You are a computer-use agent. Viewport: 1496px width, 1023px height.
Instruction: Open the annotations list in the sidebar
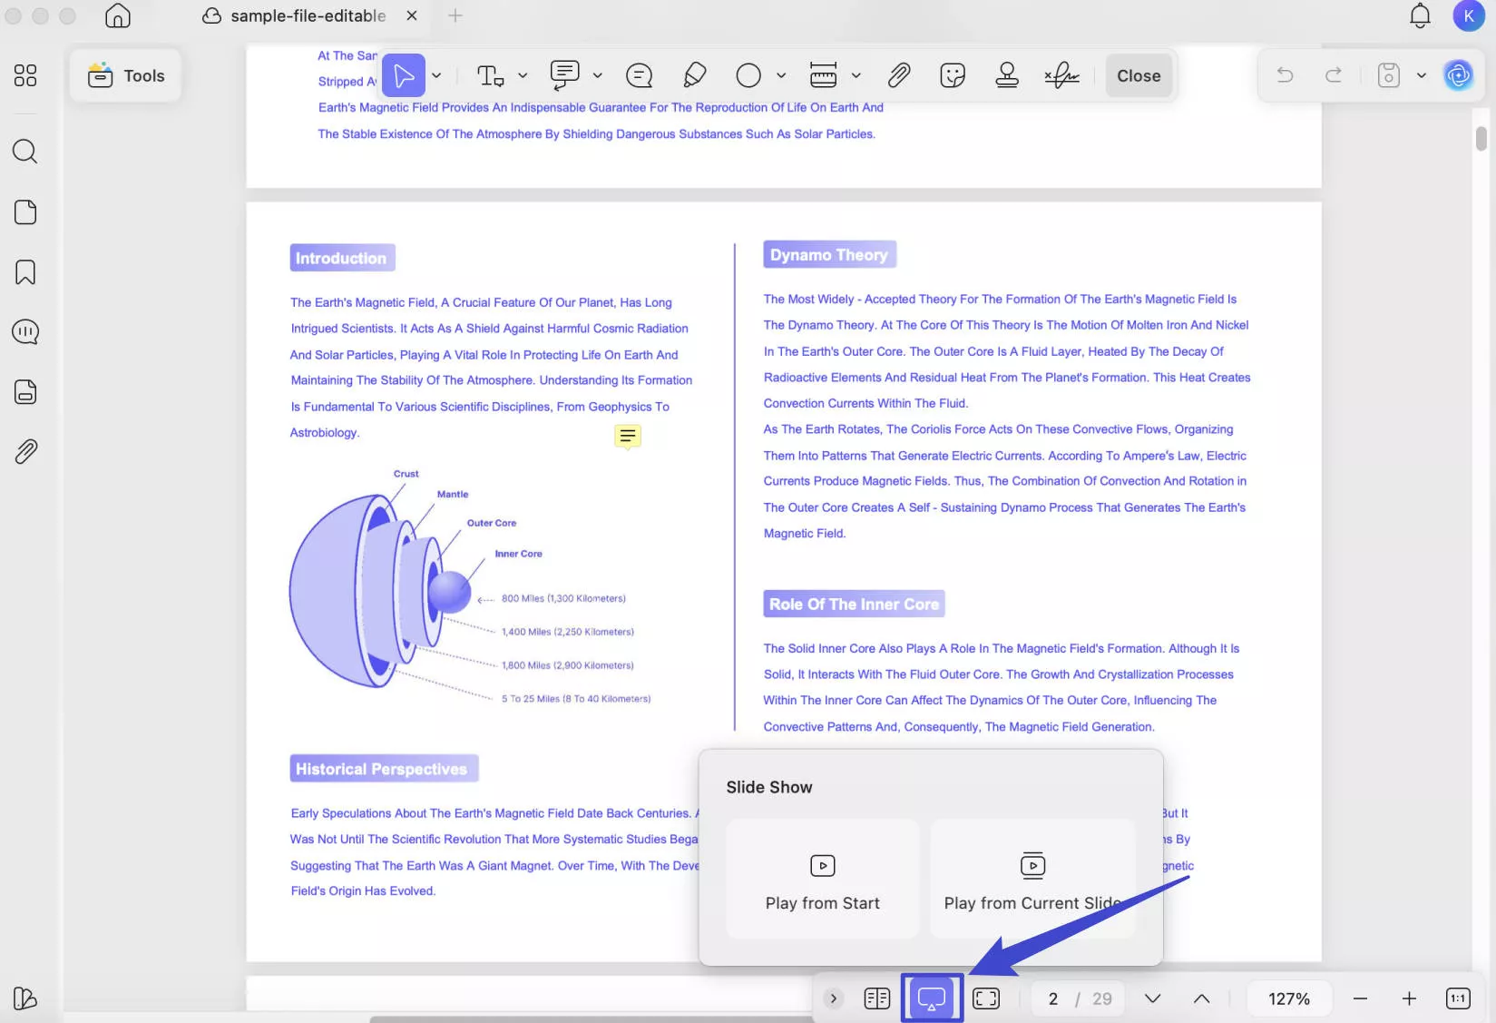[x=24, y=331]
